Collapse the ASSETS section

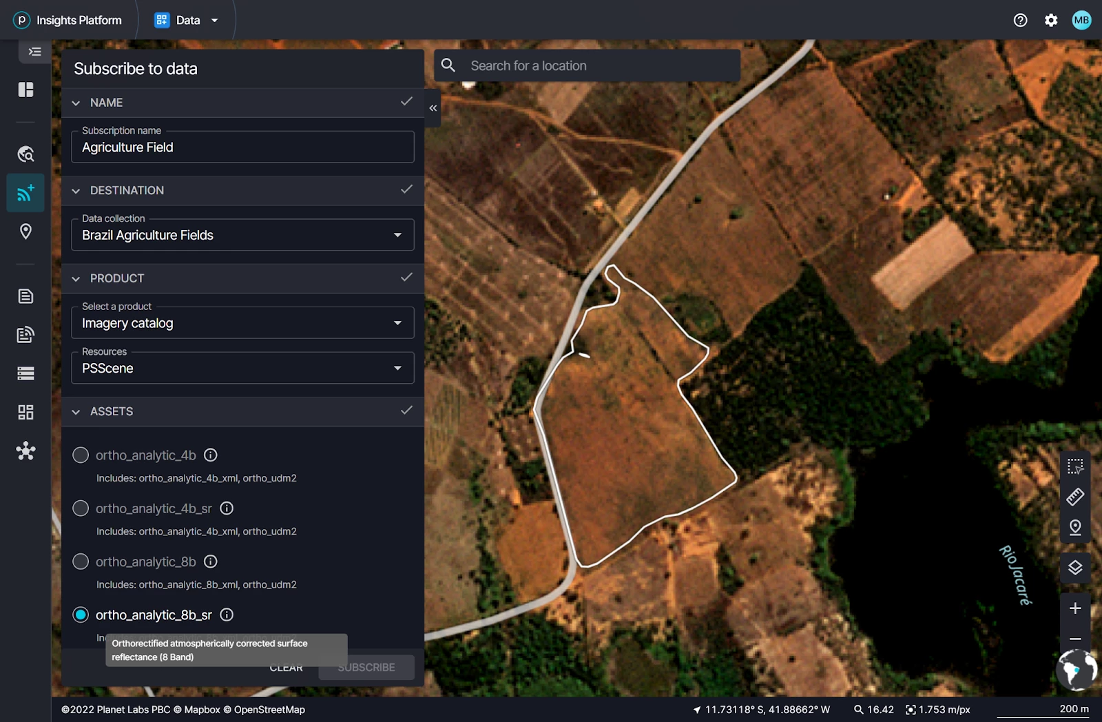pyautogui.click(x=76, y=412)
